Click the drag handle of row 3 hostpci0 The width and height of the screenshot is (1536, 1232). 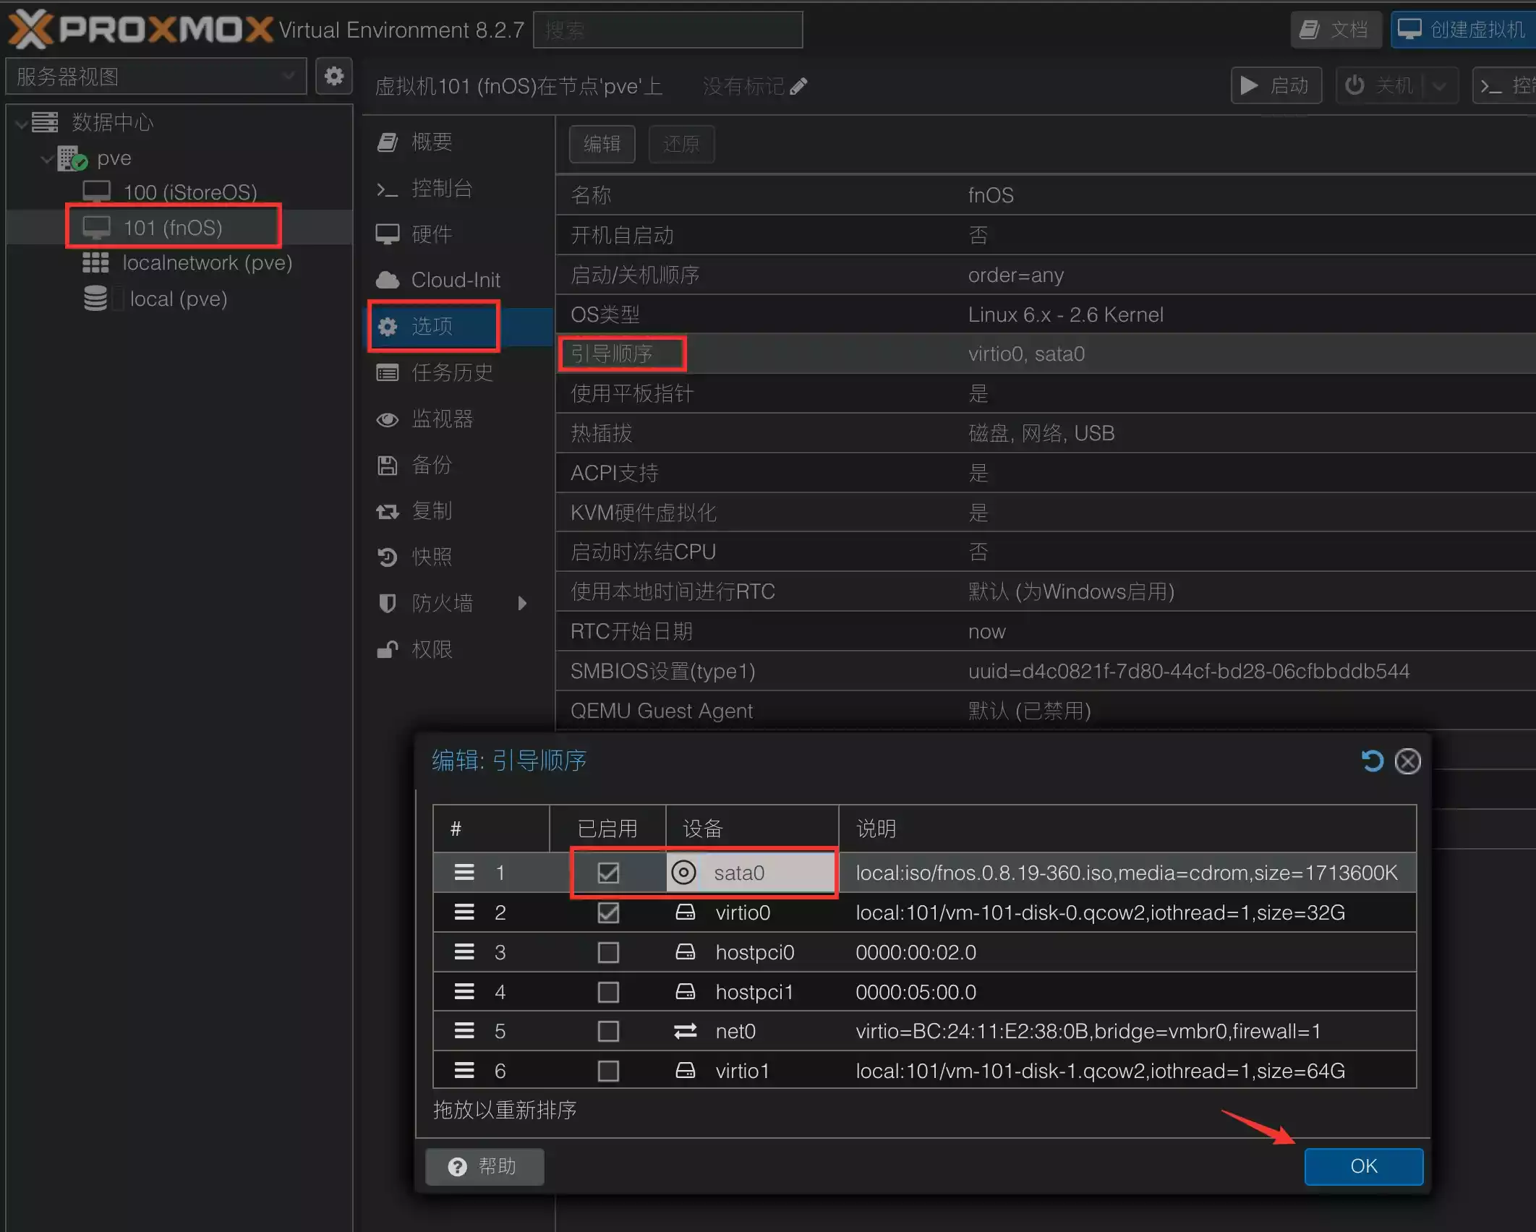point(464,952)
